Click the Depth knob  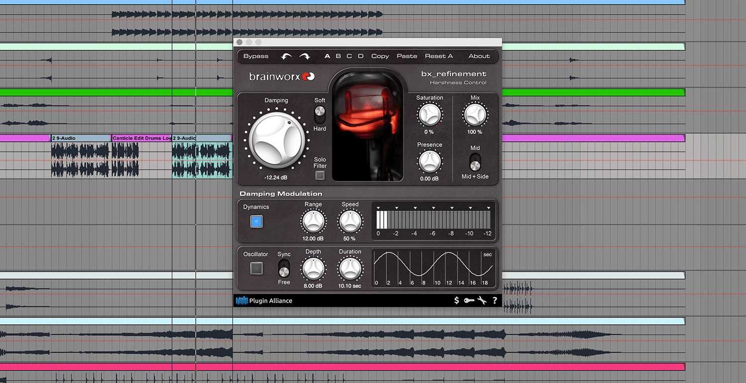[313, 269]
